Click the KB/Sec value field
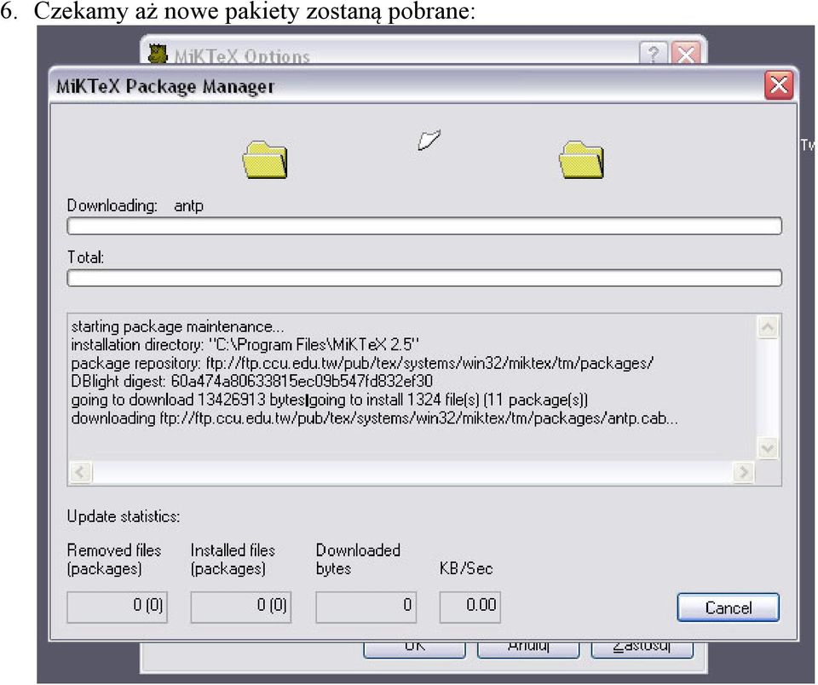Image resolution: width=818 pixels, height=685 pixels. pyautogui.click(x=470, y=607)
